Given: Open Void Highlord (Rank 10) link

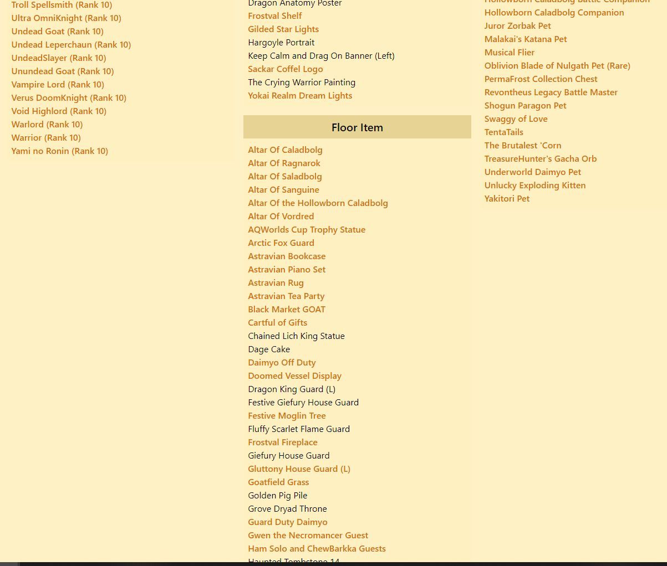Looking at the screenshot, I should click(59, 111).
